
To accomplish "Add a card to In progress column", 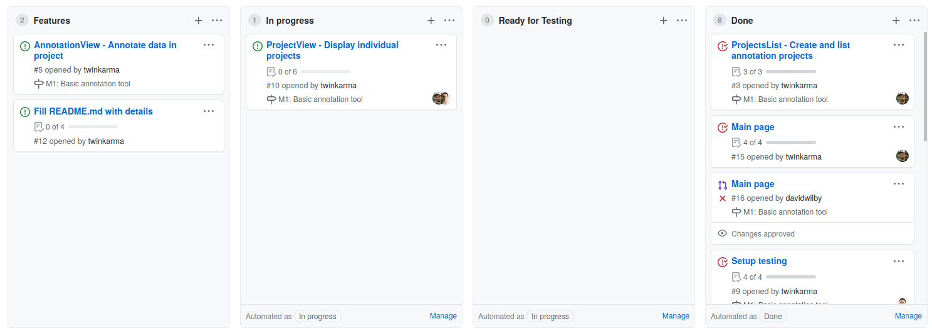I will (431, 21).
